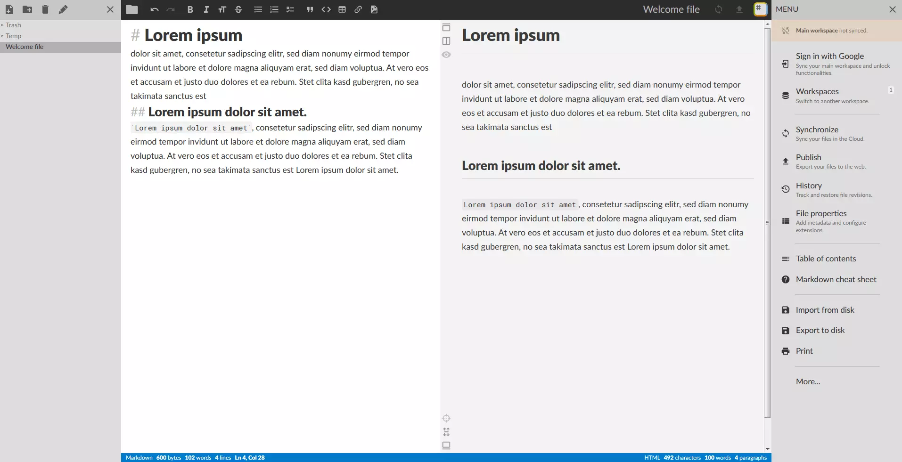Click '600 bytes' in the status bar

(169, 458)
